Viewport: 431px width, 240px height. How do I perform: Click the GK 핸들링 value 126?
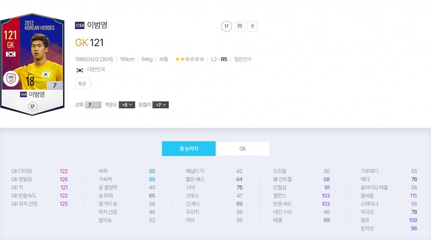coord(64,179)
